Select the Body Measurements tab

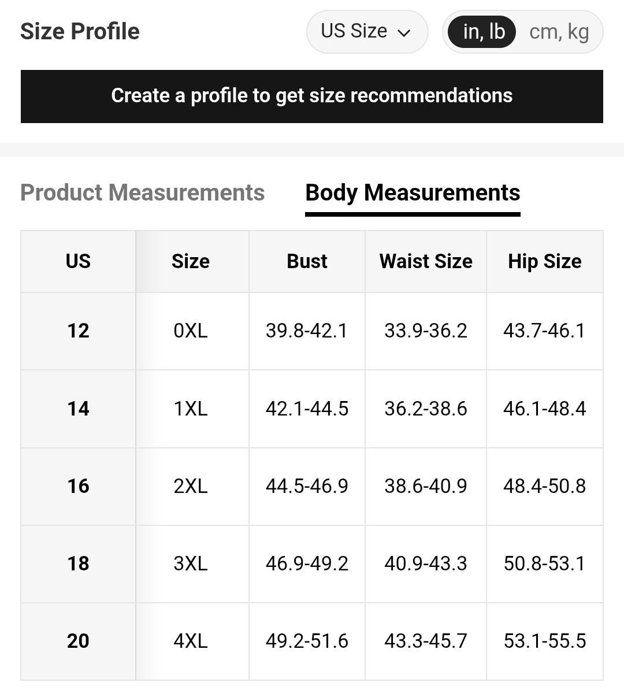(413, 192)
